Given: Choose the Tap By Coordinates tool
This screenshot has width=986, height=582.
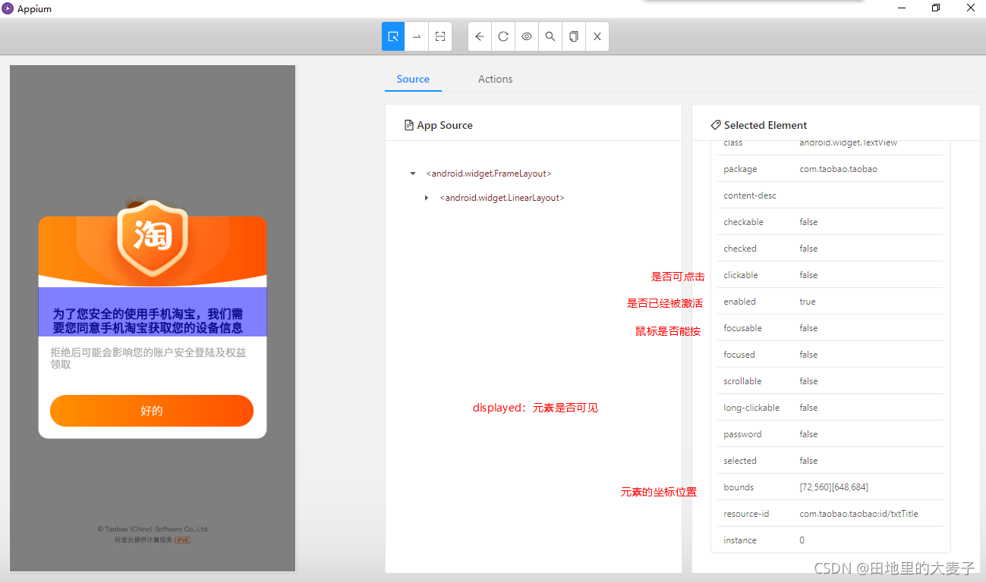Looking at the screenshot, I should pos(440,36).
